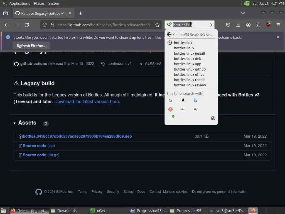The image size is (285, 214).
Task: Reload the current page
Action: tap(27, 25)
